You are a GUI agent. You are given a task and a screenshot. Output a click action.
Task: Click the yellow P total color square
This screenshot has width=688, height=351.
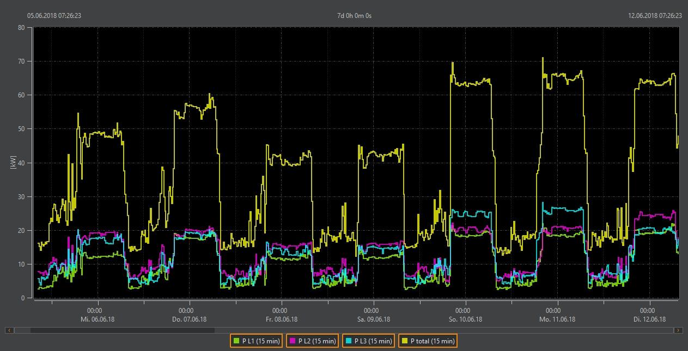click(404, 341)
